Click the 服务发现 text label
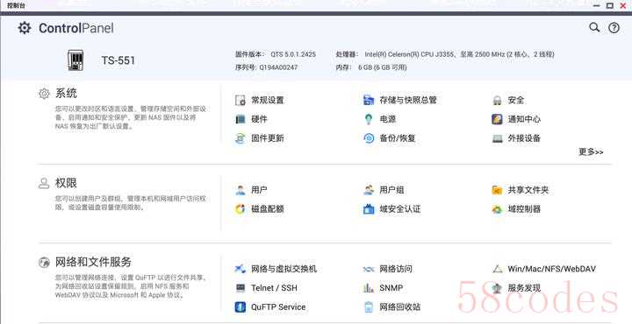The height and width of the screenshot is (324, 632). tap(524, 288)
